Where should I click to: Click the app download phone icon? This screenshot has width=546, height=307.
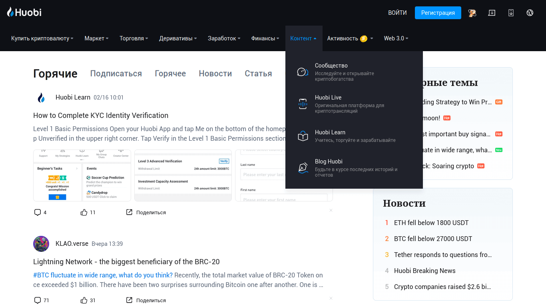tap(511, 13)
